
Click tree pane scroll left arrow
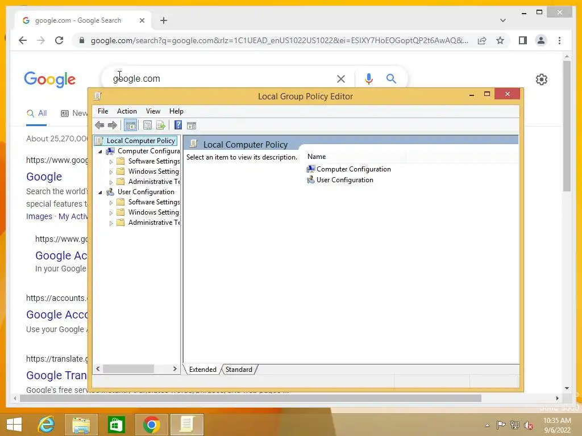pos(98,368)
